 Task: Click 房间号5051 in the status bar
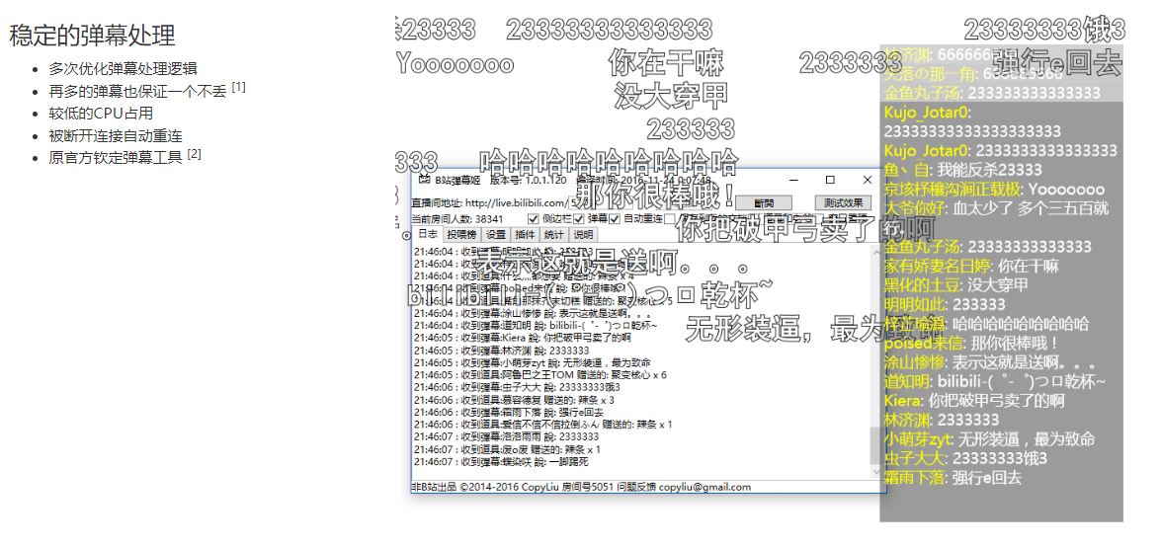click(587, 488)
